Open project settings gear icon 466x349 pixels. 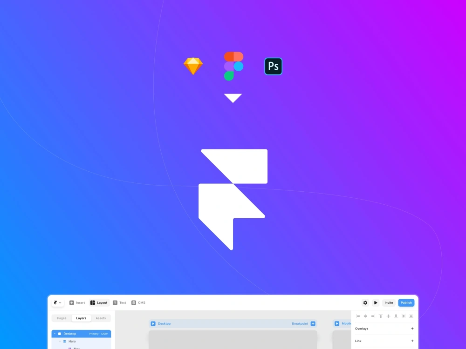[365, 303]
